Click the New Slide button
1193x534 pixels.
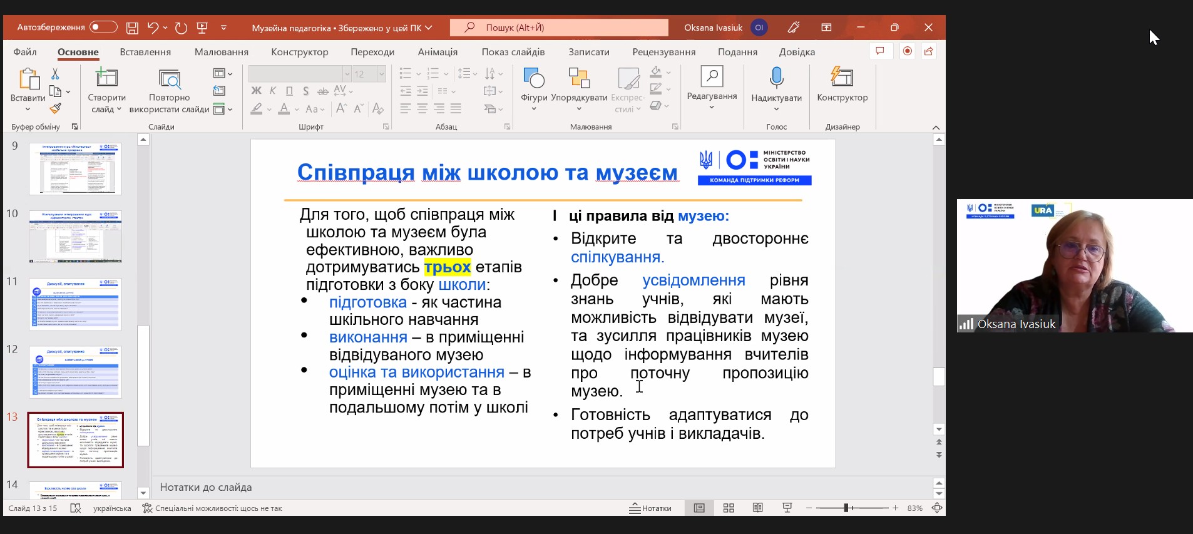106,78
